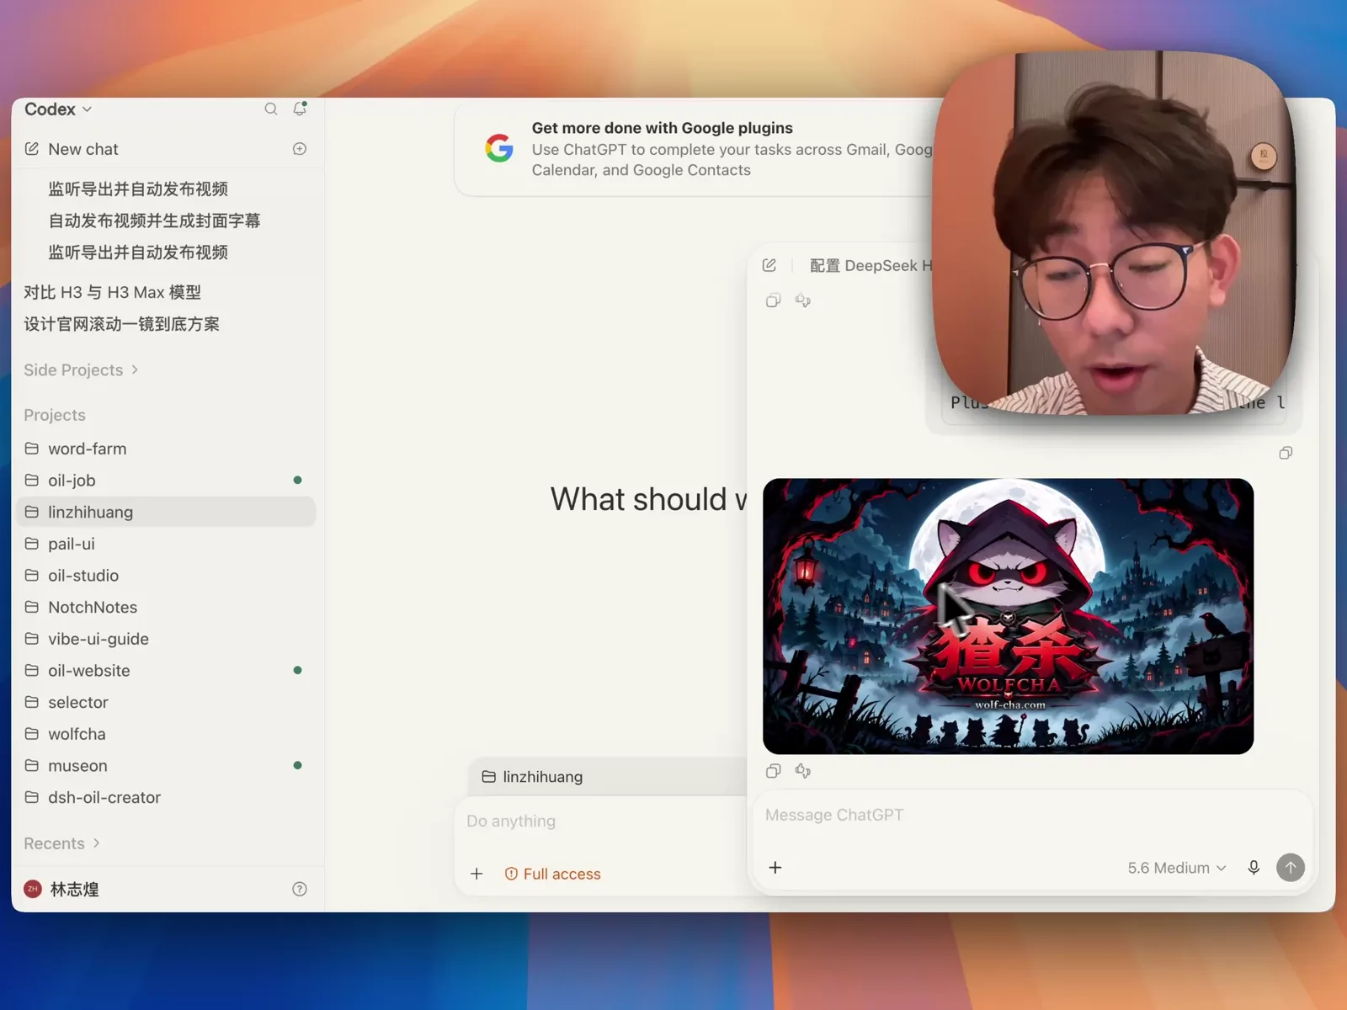The width and height of the screenshot is (1347, 1010).
Task: Open notifications bell icon in sidebar
Action: coord(300,109)
